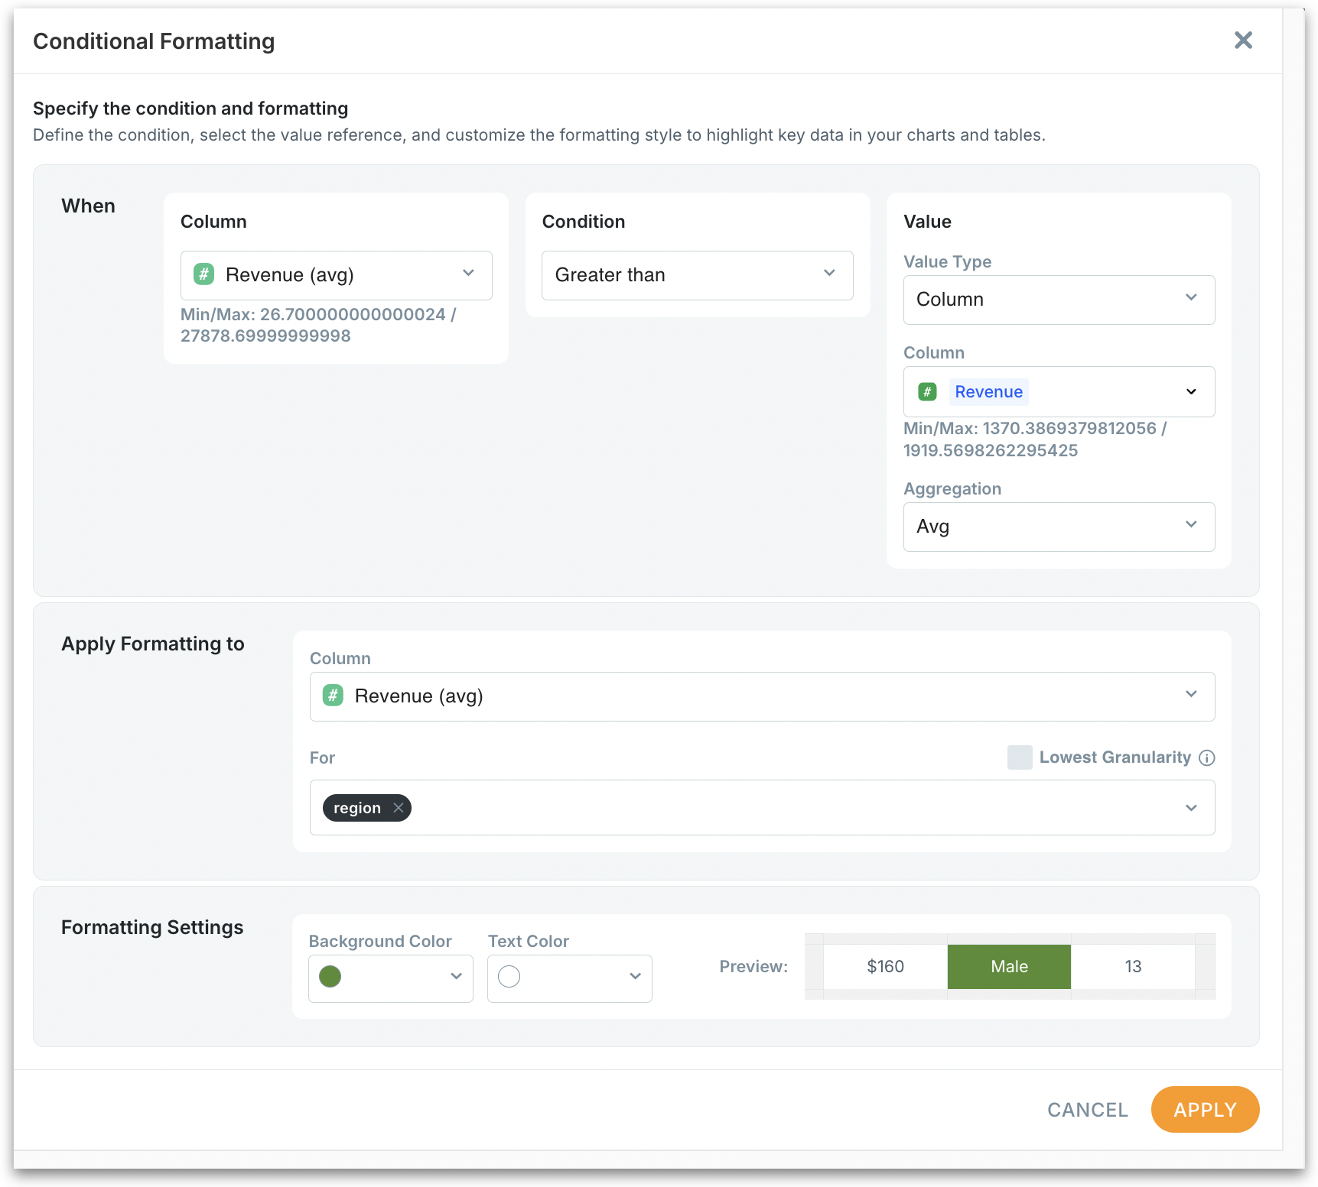Enable the Lowest Granularity checkbox
The image size is (1318, 1187).
pos(1020,757)
